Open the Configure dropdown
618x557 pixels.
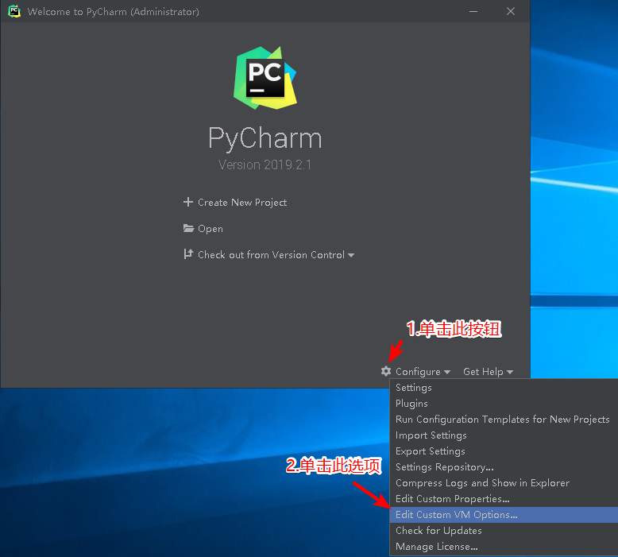[x=418, y=372]
